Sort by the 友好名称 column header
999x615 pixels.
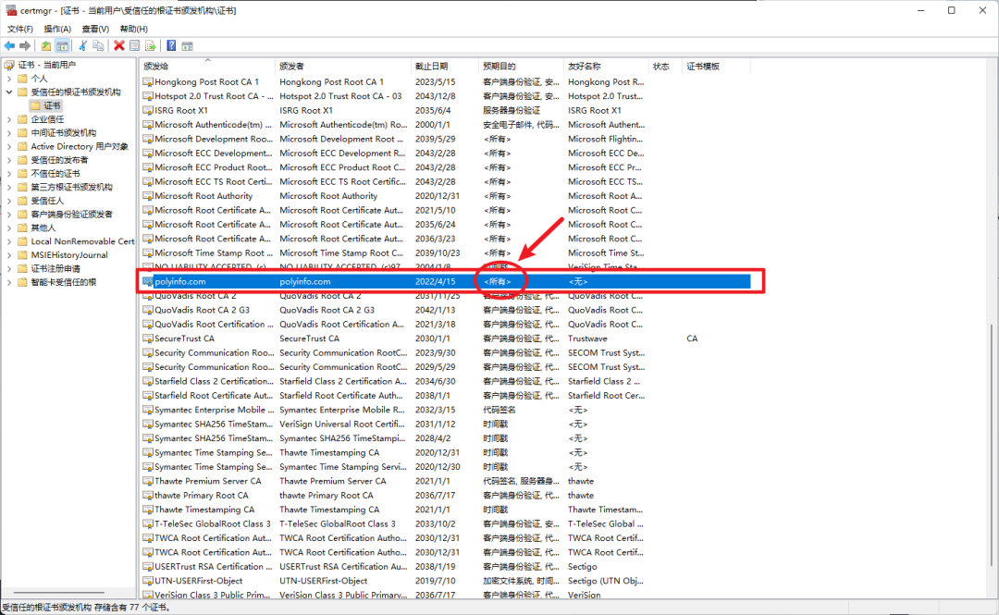[x=607, y=67]
